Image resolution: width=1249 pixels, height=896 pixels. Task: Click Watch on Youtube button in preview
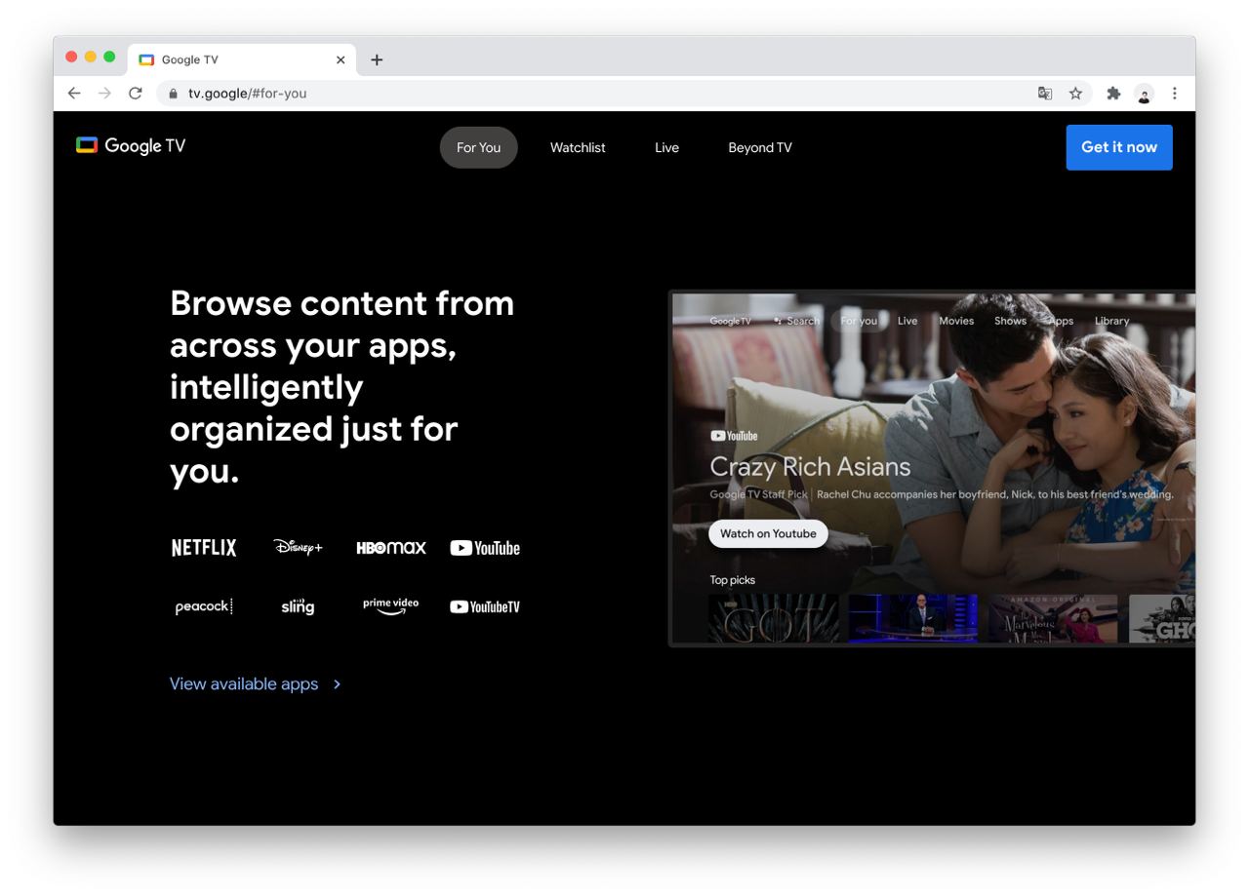(768, 533)
